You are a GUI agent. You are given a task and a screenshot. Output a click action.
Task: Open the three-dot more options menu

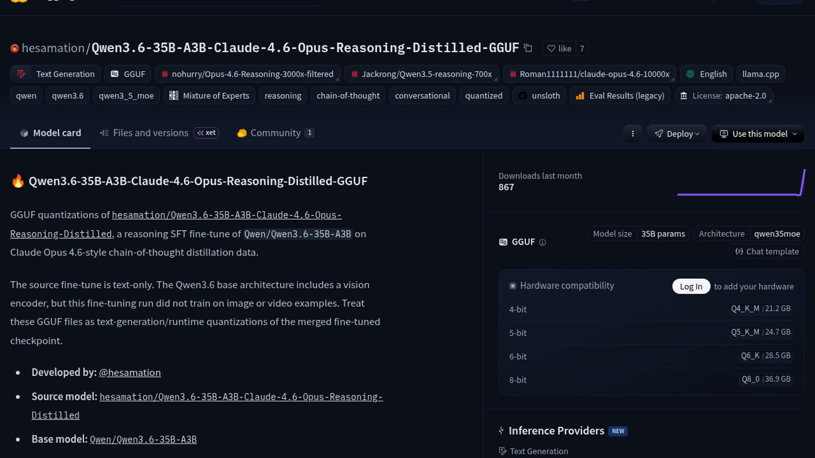pyautogui.click(x=632, y=134)
